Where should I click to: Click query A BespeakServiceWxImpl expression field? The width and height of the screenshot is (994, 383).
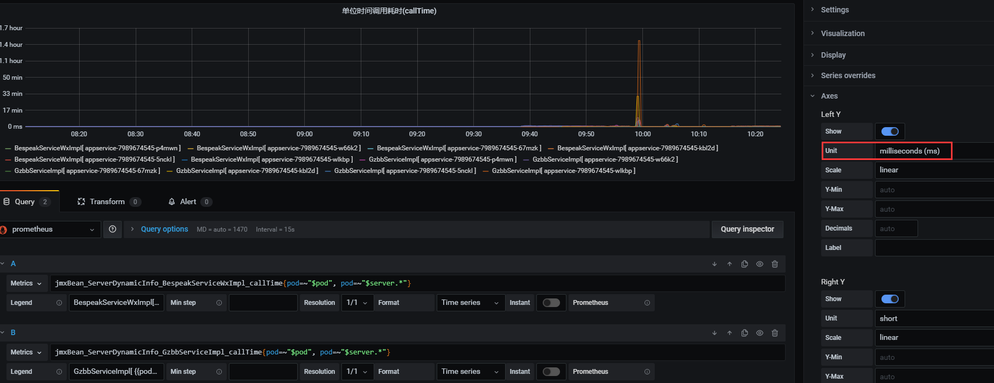pyautogui.click(x=417, y=283)
